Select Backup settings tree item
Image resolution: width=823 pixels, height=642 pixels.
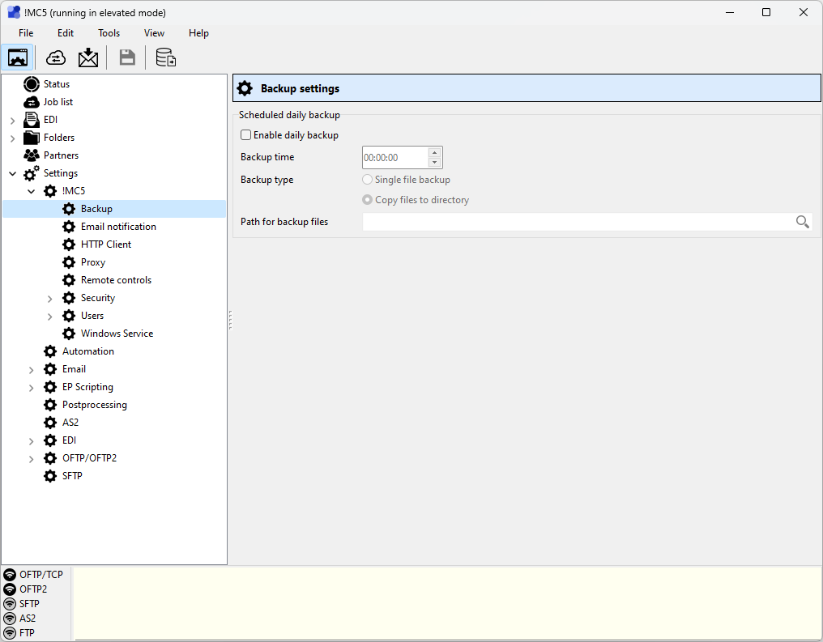pos(114,209)
